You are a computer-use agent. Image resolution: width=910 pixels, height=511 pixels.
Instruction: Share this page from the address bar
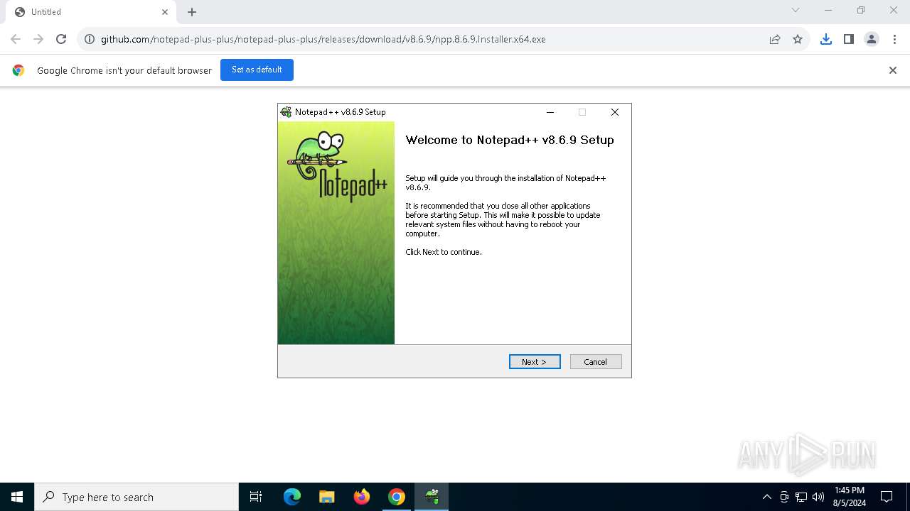[775, 39]
